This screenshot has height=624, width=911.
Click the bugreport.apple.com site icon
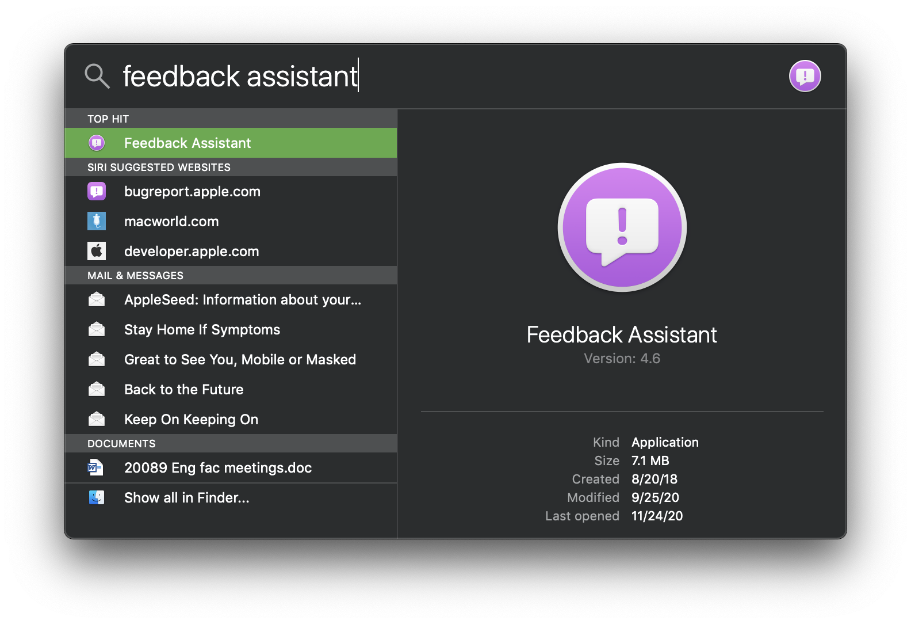click(x=97, y=191)
